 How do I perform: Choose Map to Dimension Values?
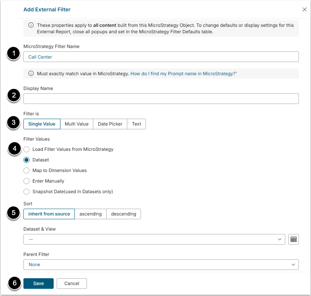coord(26,170)
